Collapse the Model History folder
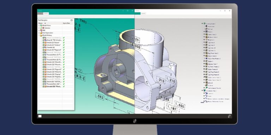Image resolution: width=271 pixels, height=135 pixels. click(39, 35)
